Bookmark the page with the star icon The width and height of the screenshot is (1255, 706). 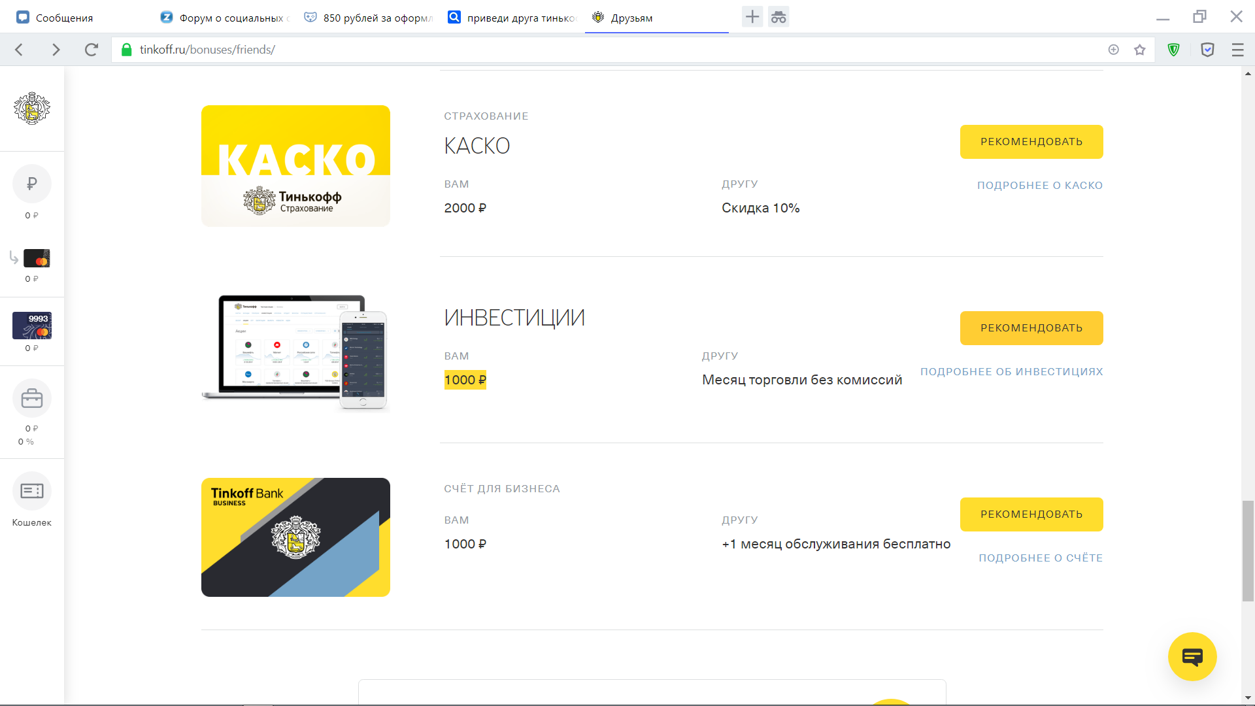1140,50
